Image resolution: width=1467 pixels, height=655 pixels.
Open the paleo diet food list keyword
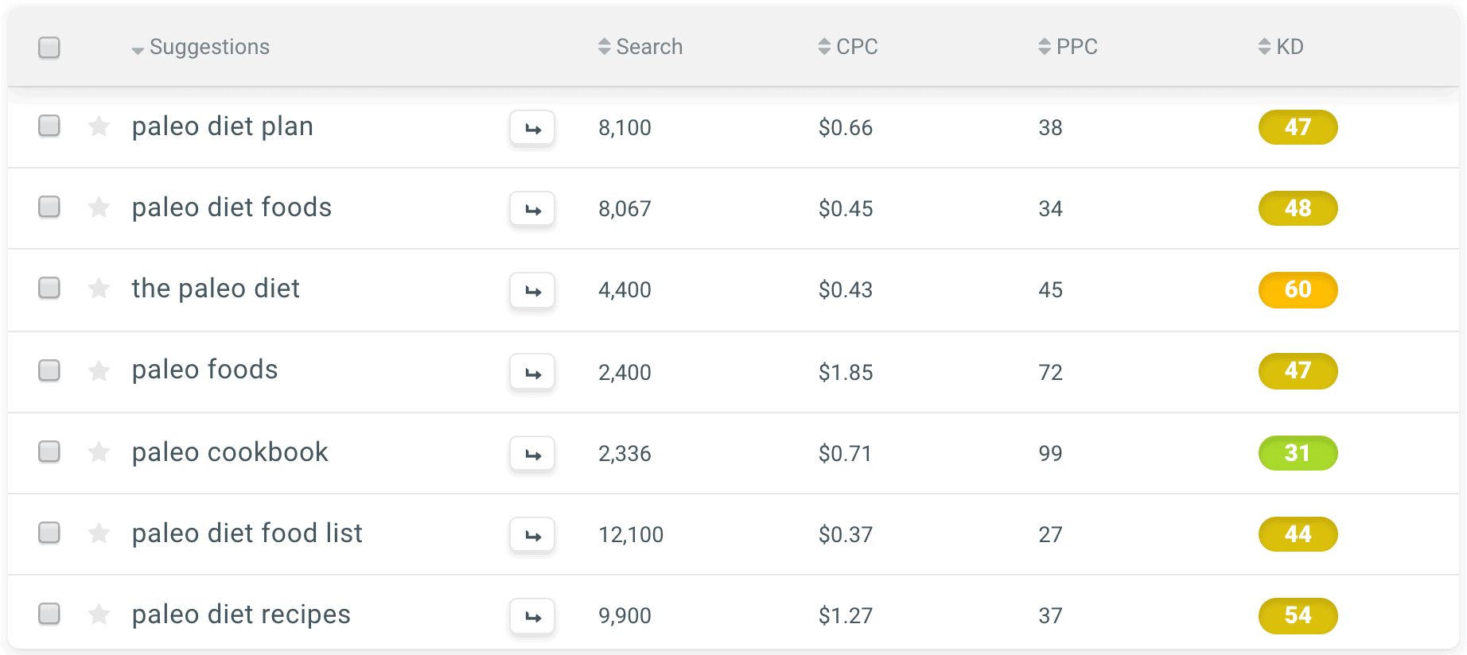[x=247, y=533]
